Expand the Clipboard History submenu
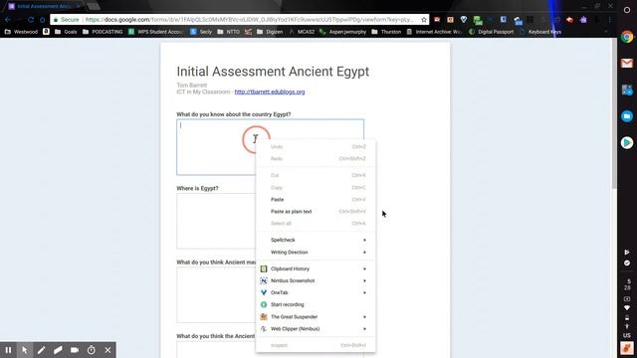The width and height of the screenshot is (637, 358). click(x=316, y=268)
